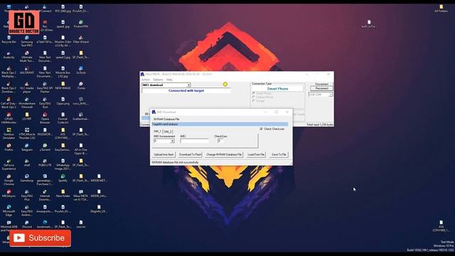Screen dimensions: 455x256
Task: Open EasyJTAG SPI Flasher icon
Action: click(x=45, y=87)
